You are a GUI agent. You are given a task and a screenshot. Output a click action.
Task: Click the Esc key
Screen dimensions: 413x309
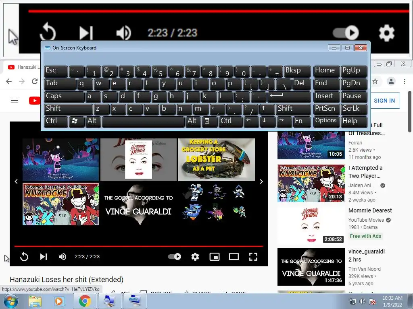[x=56, y=71]
